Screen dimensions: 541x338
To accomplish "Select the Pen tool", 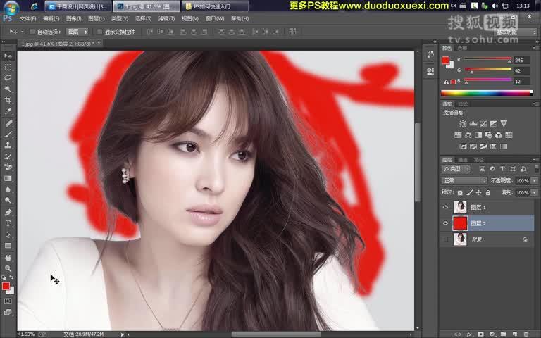I will coord(8,213).
